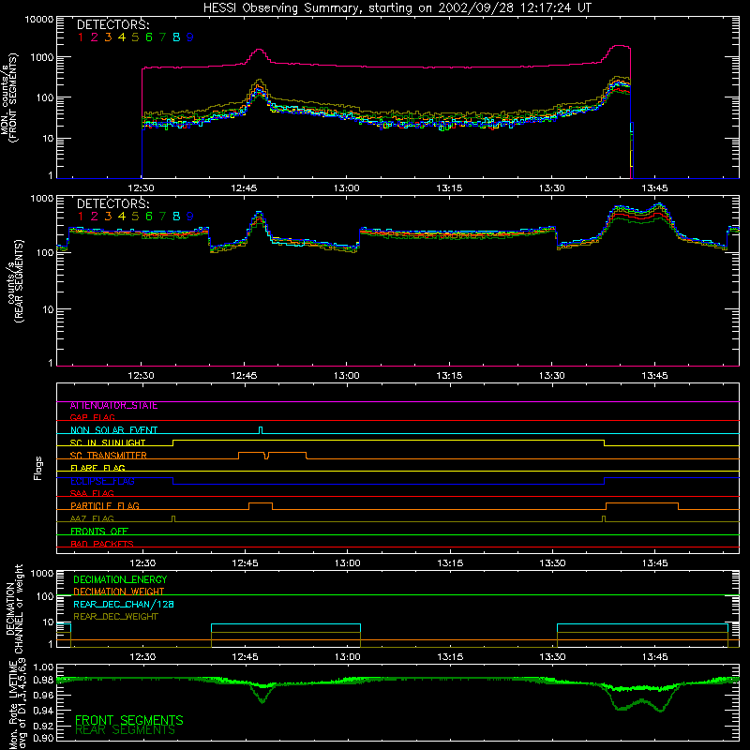The image size is (750, 750).
Task: Click the ATTENUATOR_STATE flag label
Action: point(113,406)
